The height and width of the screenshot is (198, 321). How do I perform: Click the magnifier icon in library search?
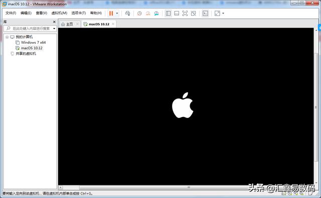[x=8, y=28]
